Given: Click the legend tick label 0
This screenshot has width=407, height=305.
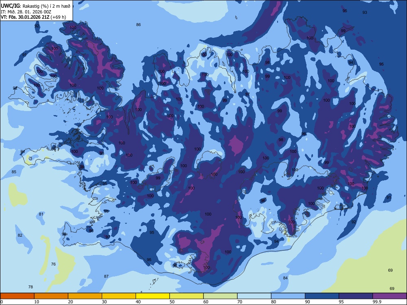Looking at the screenshot, I should coord(2,302).
